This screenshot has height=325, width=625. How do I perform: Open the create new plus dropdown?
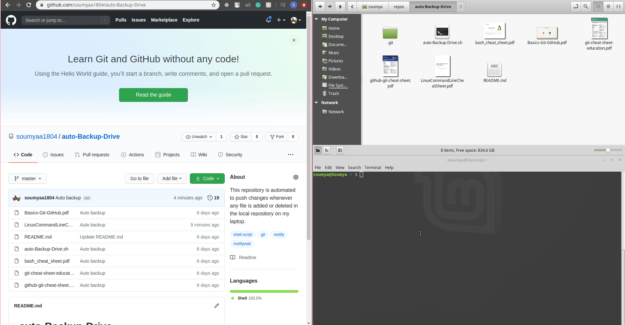[x=281, y=20]
